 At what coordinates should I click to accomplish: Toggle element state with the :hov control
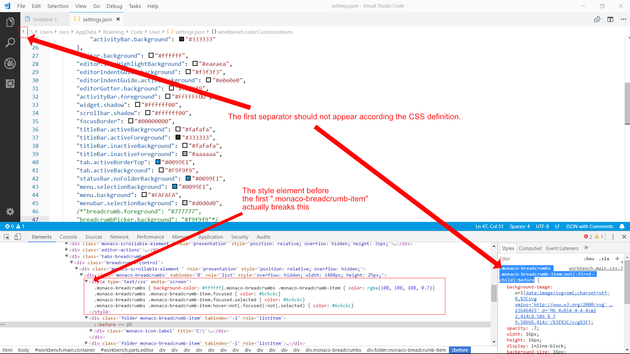point(589,259)
